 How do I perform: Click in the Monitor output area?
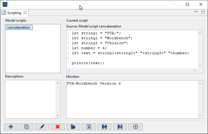point(132,99)
